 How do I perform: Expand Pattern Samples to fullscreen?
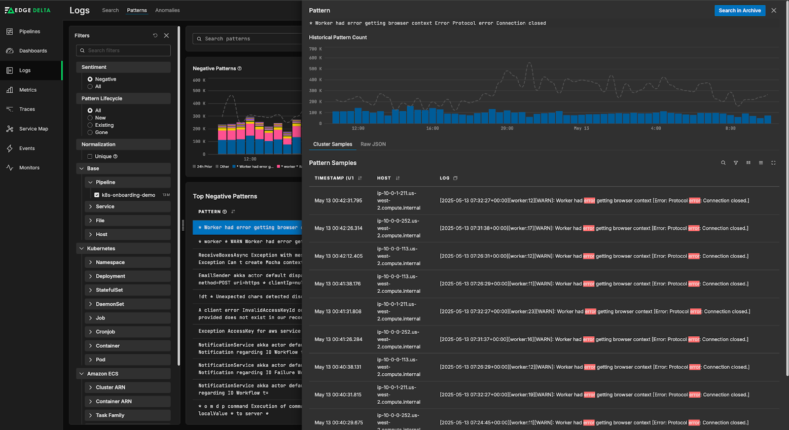click(x=773, y=163)
